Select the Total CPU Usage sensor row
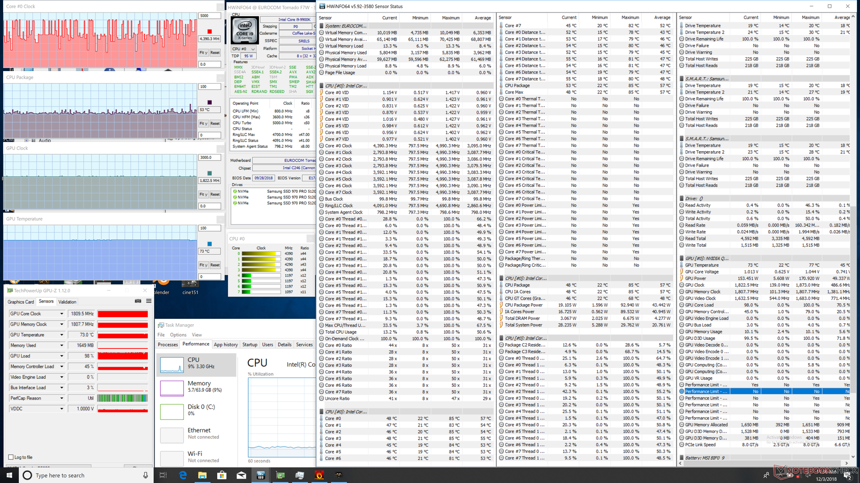The image size is (860, 483). 405,332
